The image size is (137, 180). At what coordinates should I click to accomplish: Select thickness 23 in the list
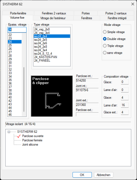click(15, 38)
